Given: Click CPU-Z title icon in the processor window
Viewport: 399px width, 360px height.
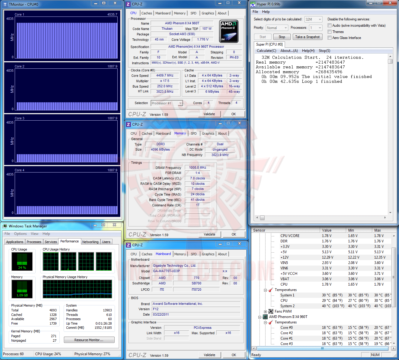Looking at the screenshot, I should (x=128, y=4).
